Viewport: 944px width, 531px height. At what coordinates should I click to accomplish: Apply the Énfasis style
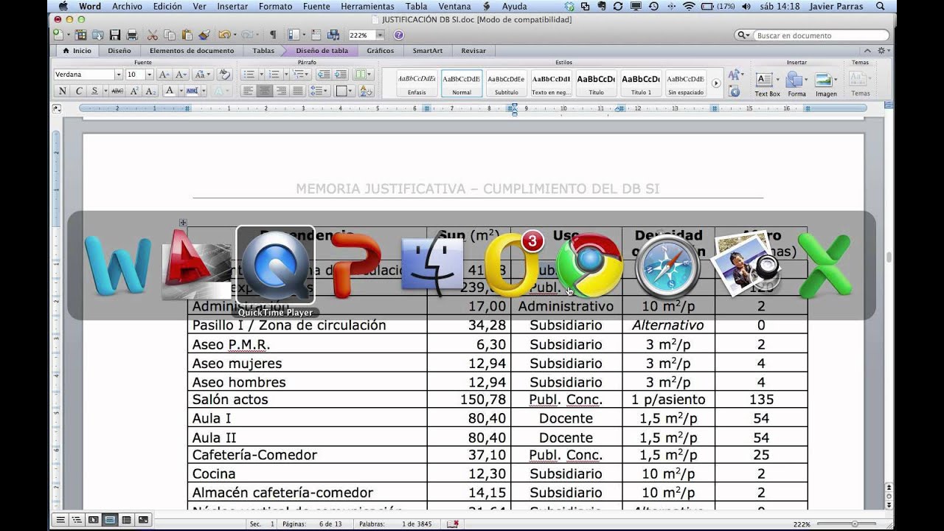[x=417, y=83]
